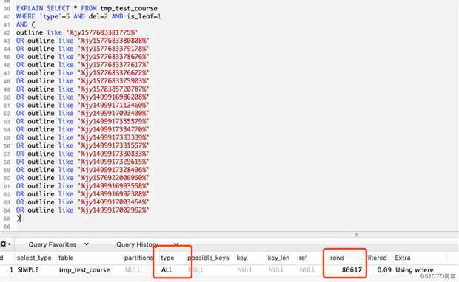Viewport: 459px width, 282px height.
Task: Click the partitions column header
Action: (138, 258)
